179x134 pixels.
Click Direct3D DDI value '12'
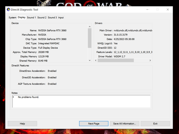click(115, 48)
